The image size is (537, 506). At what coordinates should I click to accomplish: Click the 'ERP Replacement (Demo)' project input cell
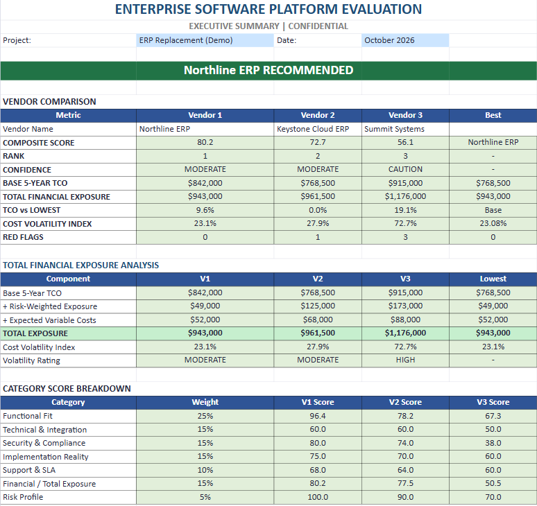coord(205,40)
